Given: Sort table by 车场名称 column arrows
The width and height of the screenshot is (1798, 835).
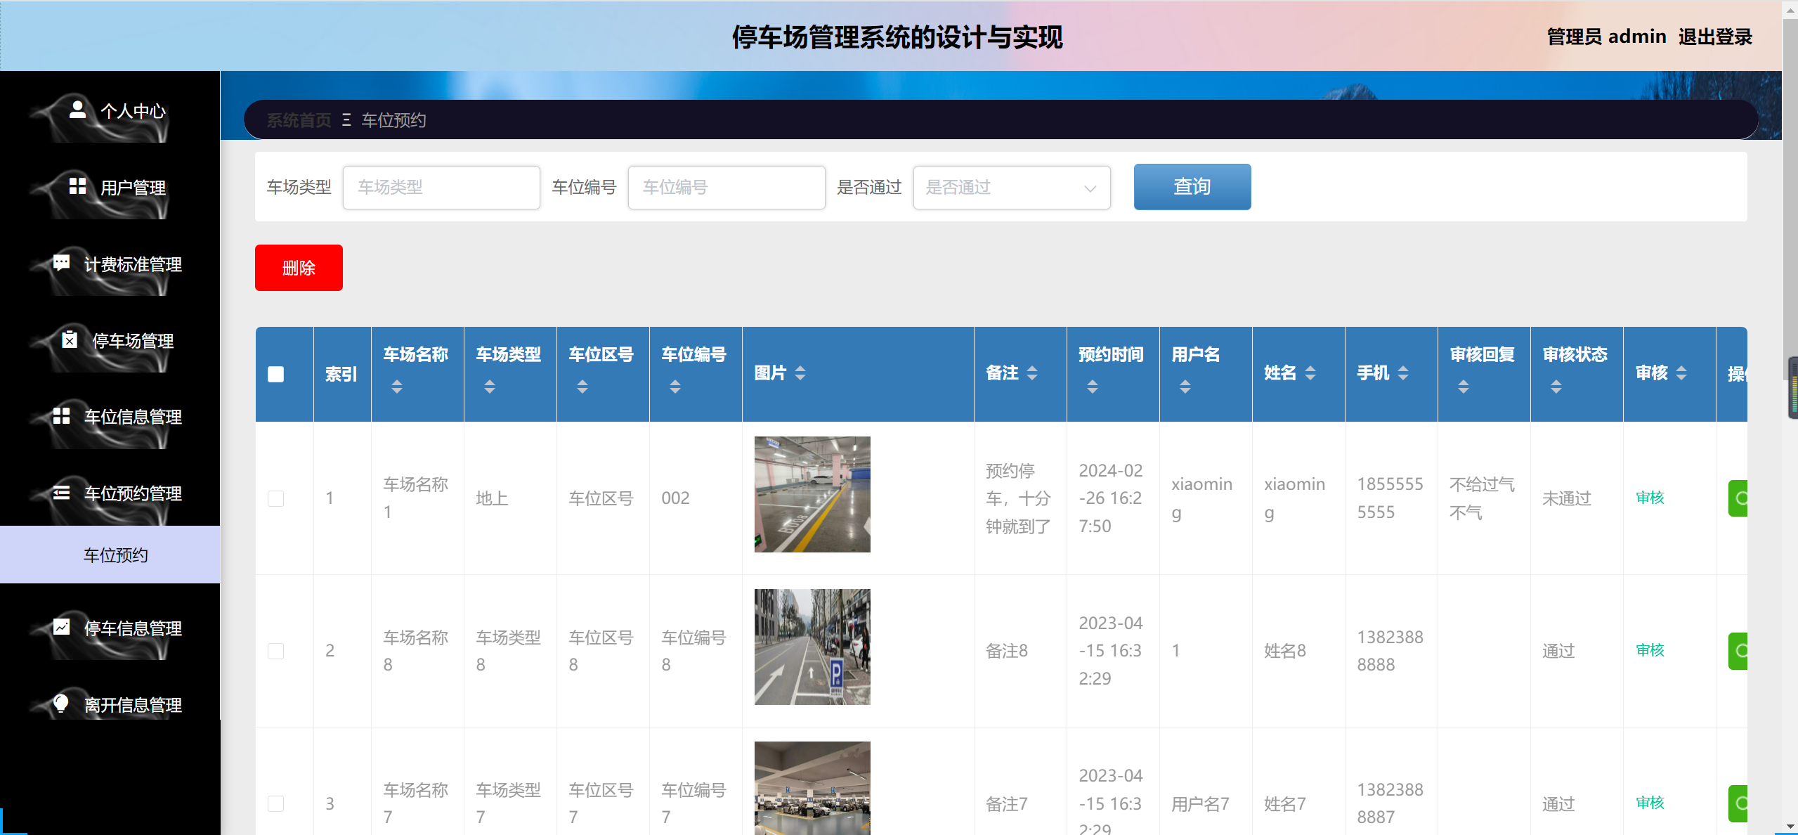Looking at the screenshot, I should click(x=397, y=387).
